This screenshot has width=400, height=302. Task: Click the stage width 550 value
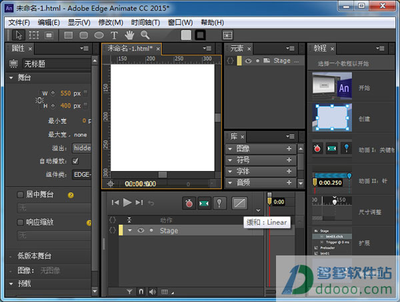tap(65, 93)
